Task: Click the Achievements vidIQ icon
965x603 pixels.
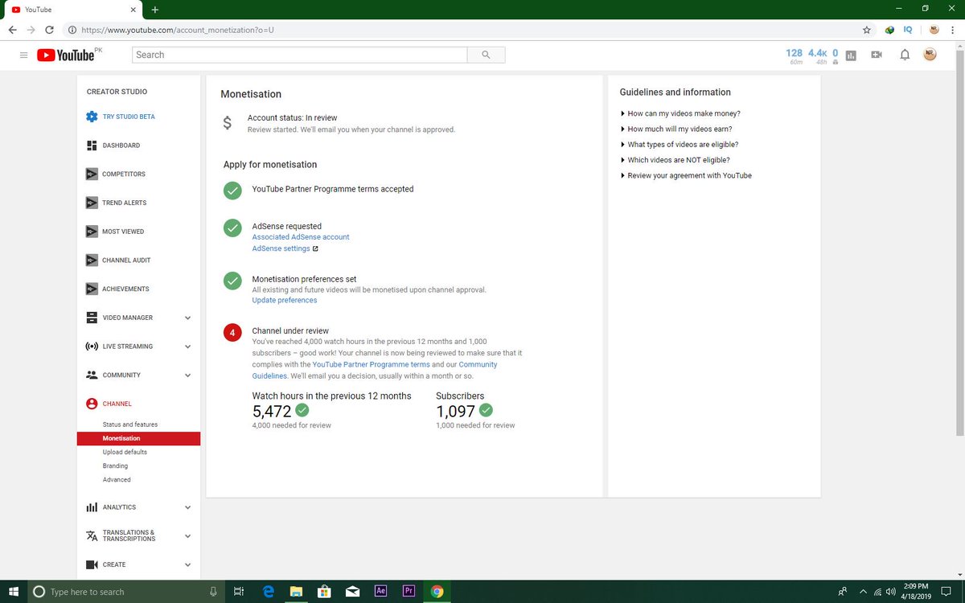Action: coord(92,289)
